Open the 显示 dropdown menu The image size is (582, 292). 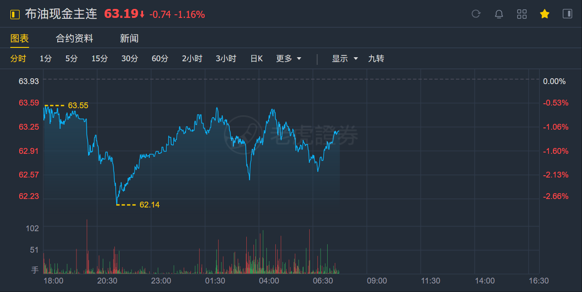point(345,59)
